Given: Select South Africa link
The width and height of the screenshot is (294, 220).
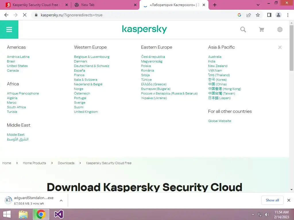Looking at the screenshot, I should [16, 107].
